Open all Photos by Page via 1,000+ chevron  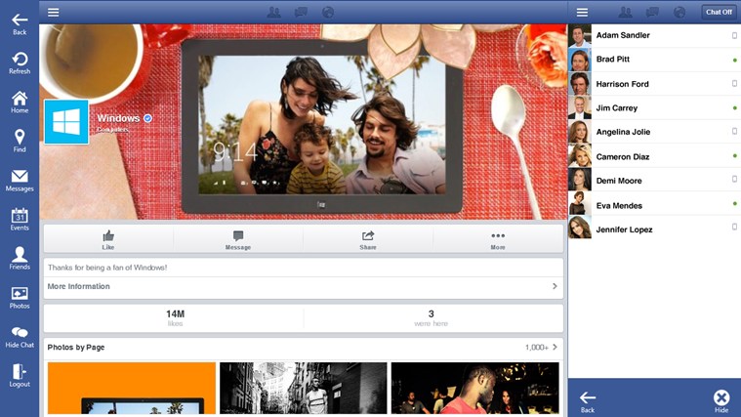coord(542,347)
